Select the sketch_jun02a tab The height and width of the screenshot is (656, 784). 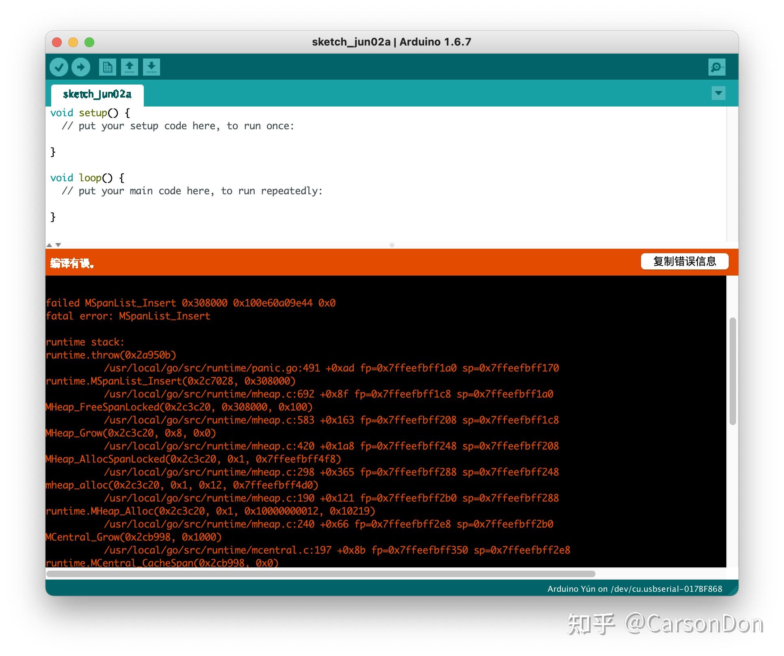pos(97,94)
